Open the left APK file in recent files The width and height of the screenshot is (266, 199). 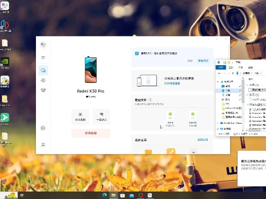(170, 119)
